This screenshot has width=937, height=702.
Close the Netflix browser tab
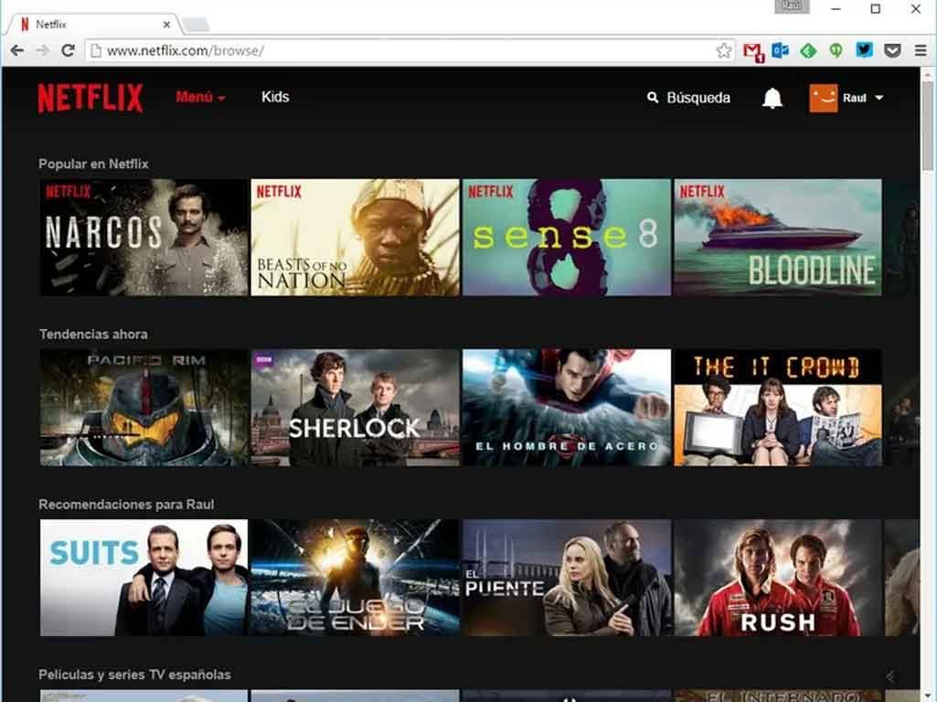pos(166,25)
